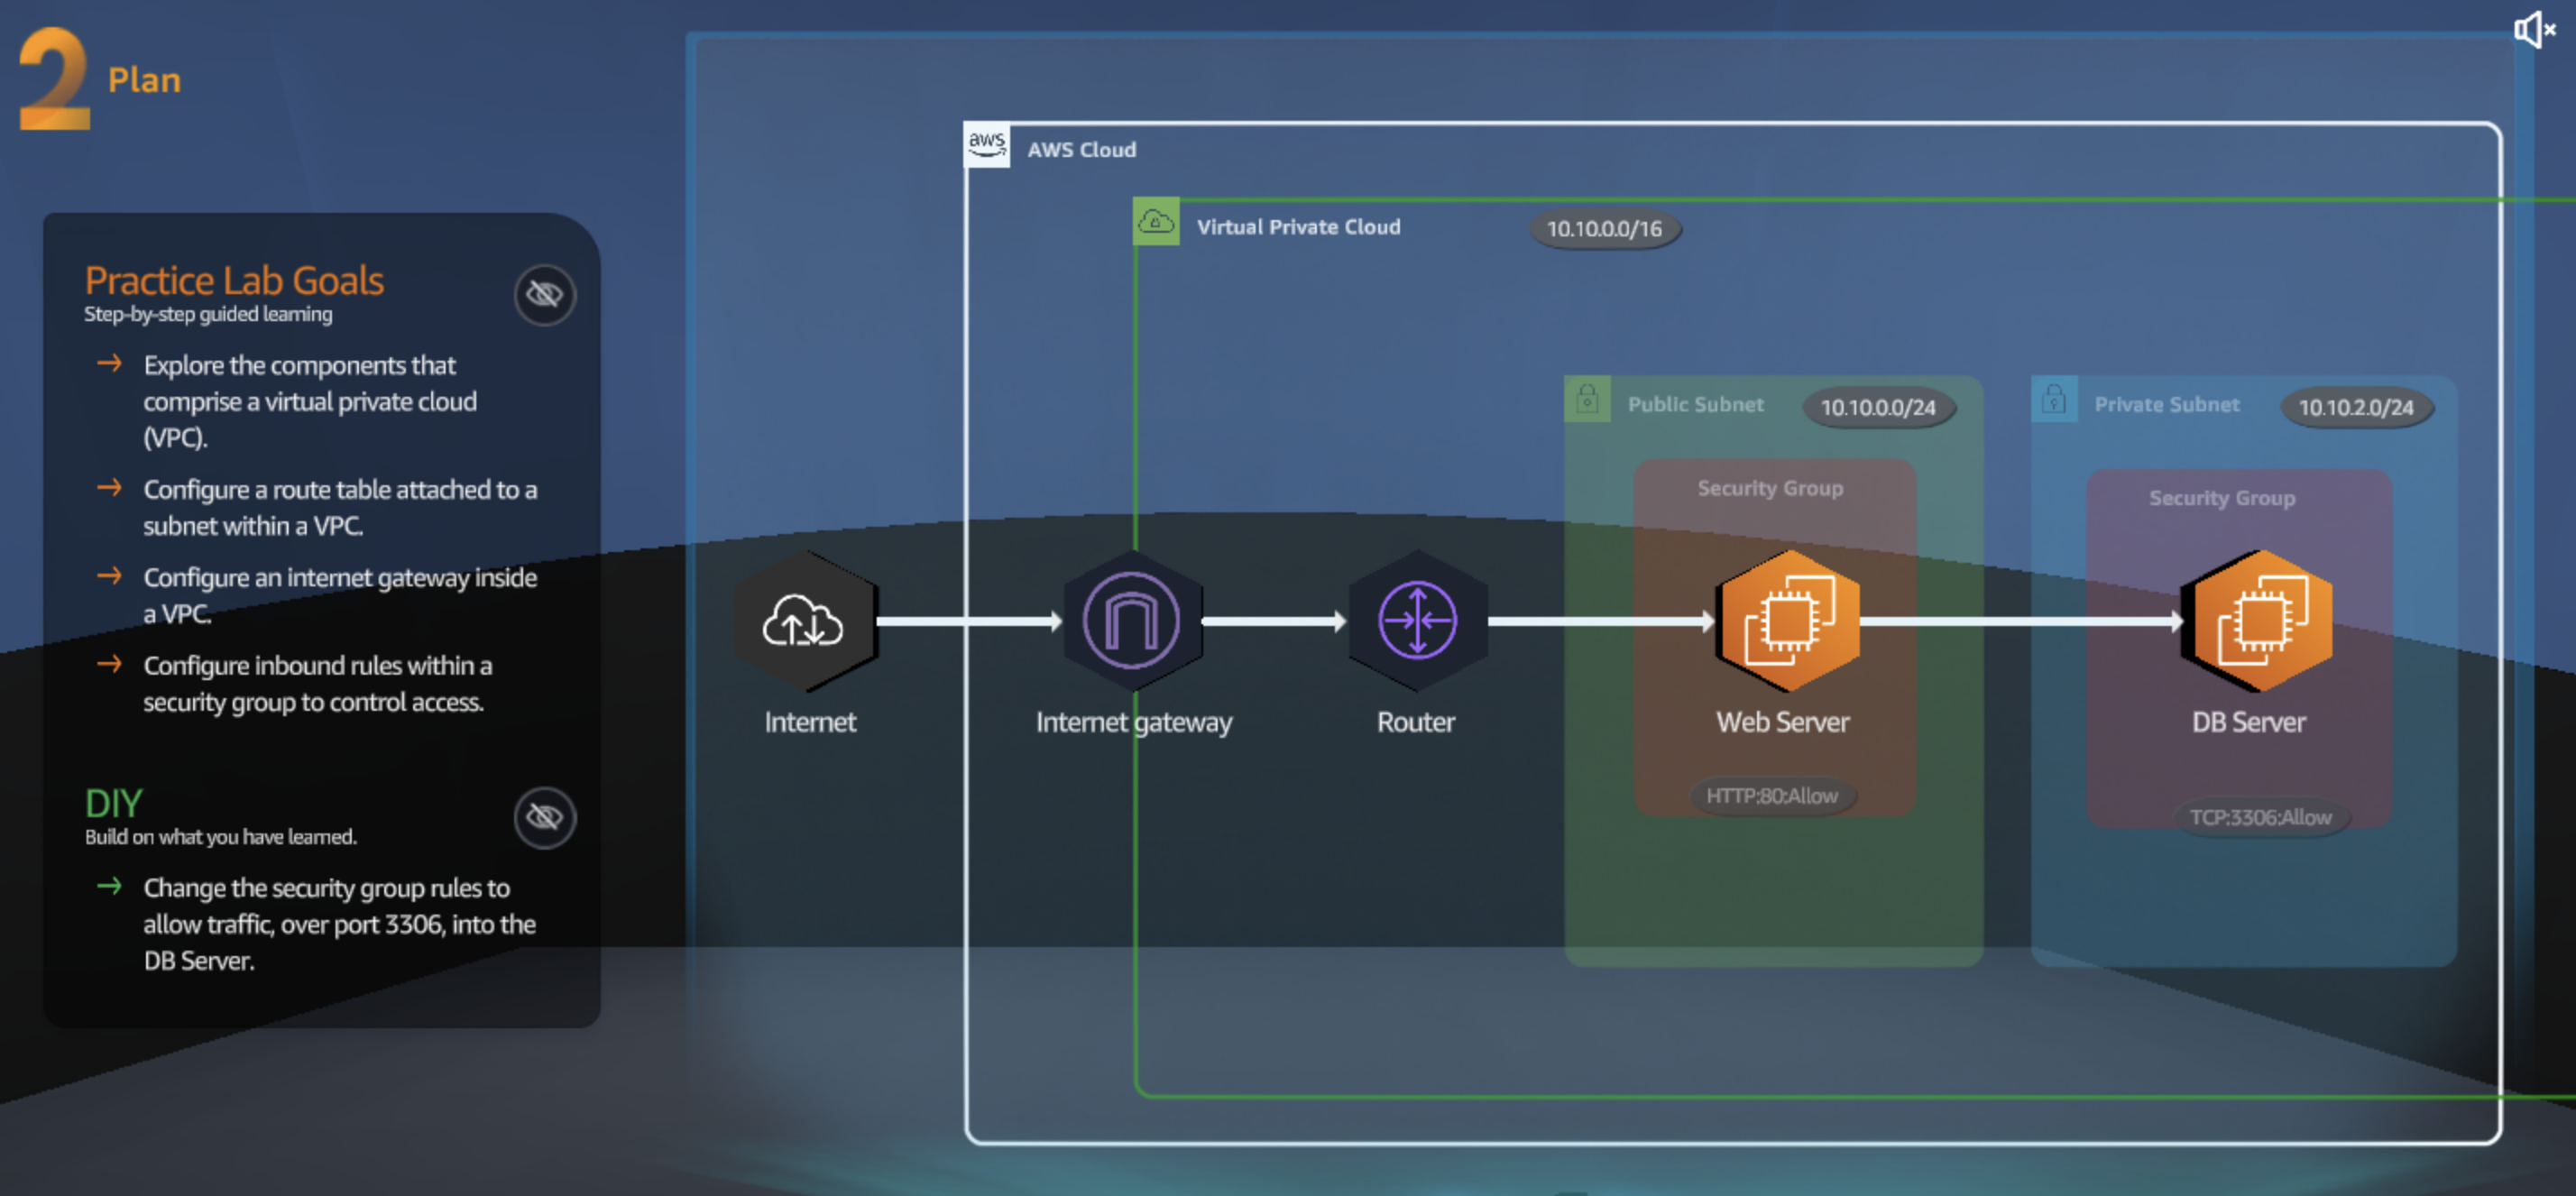Click the Web Server text label
The image size is (2576, 1196).
click(1783, 722)
